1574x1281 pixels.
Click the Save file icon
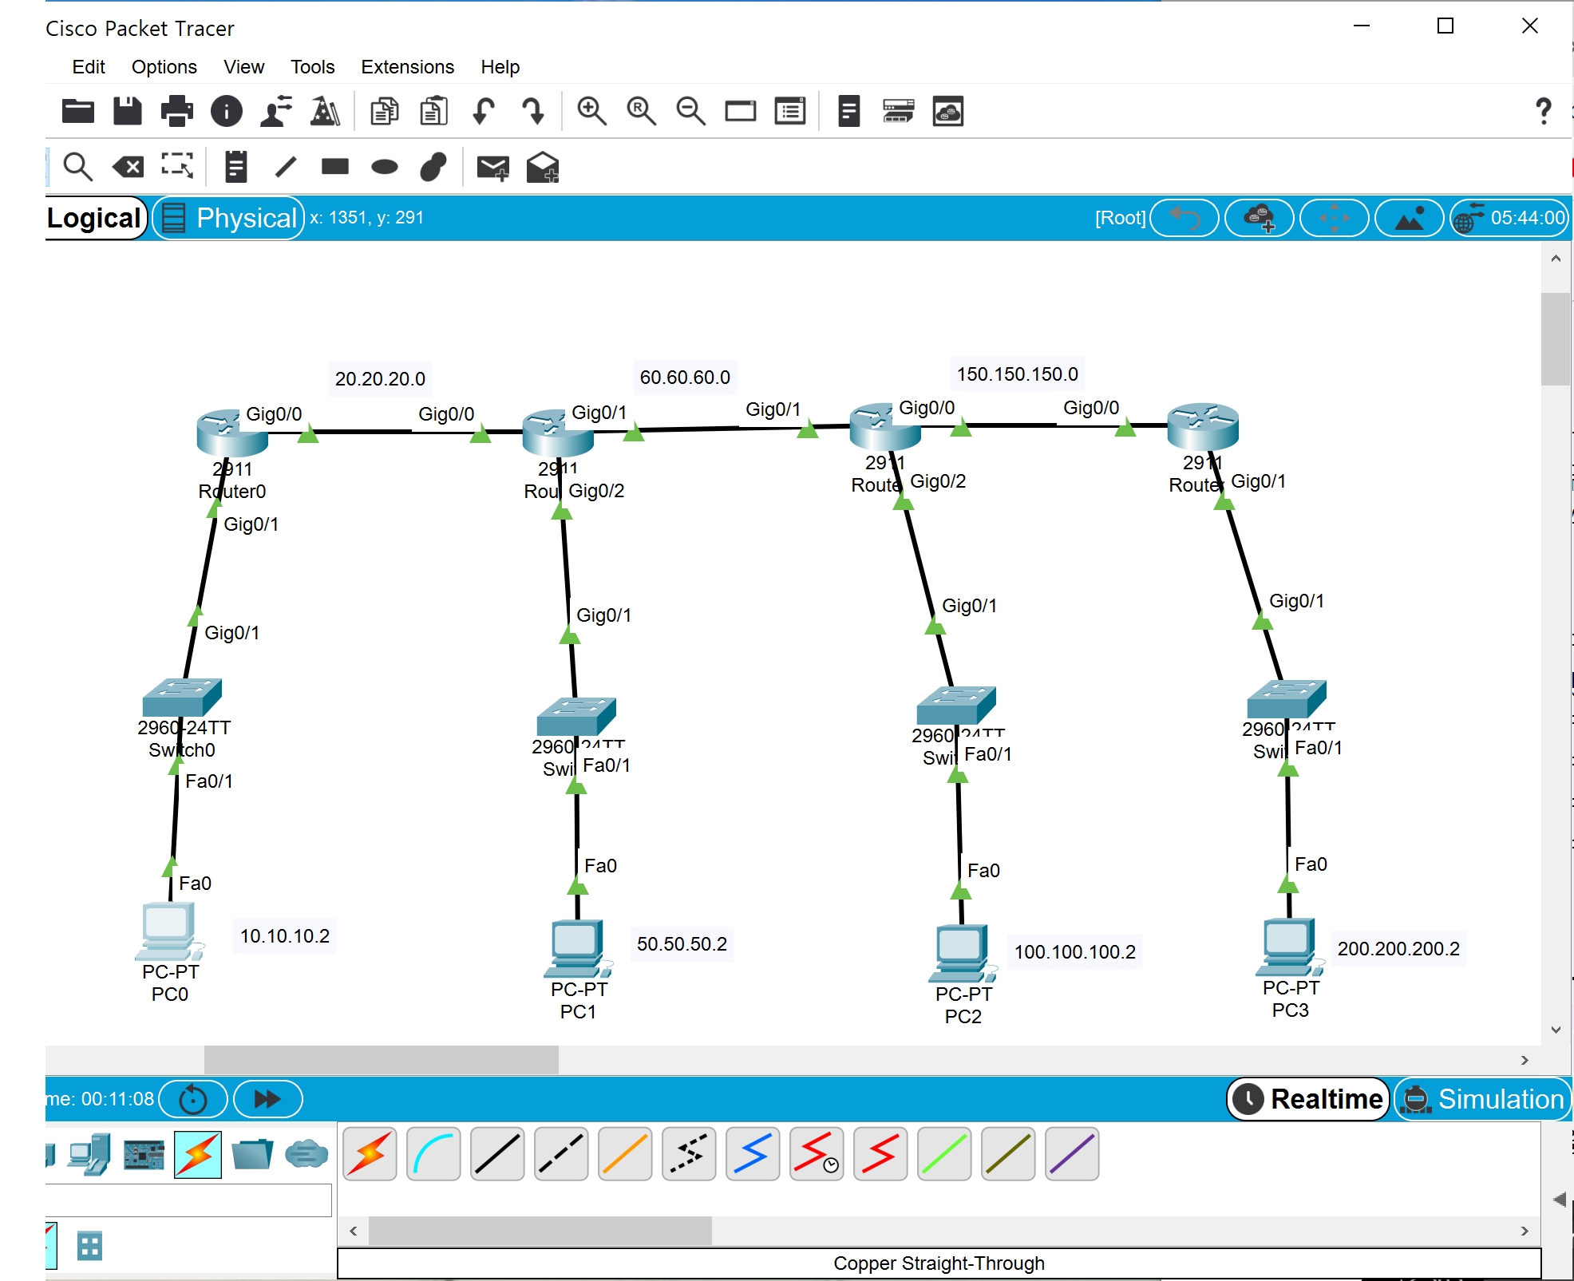point(127,111)
